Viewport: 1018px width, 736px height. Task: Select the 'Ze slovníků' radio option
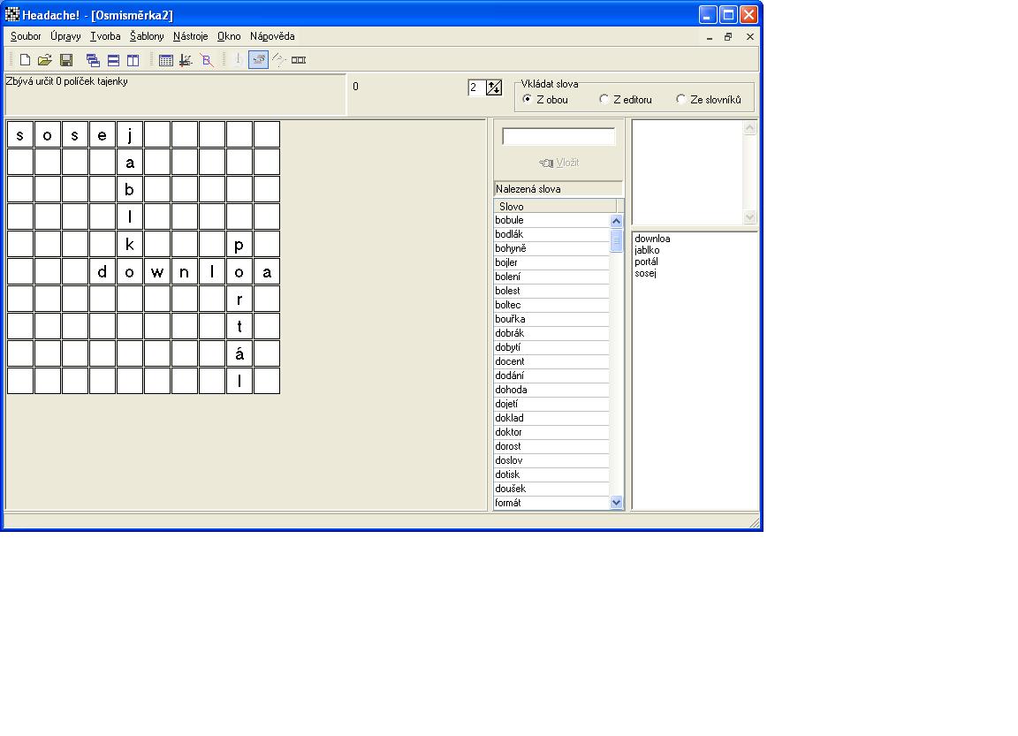709,99
